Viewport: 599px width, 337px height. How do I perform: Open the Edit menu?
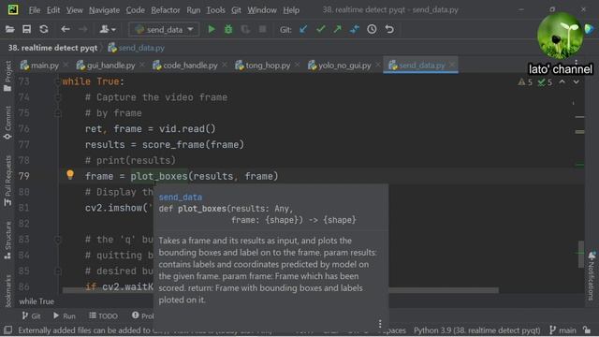[x=53, y=10]
